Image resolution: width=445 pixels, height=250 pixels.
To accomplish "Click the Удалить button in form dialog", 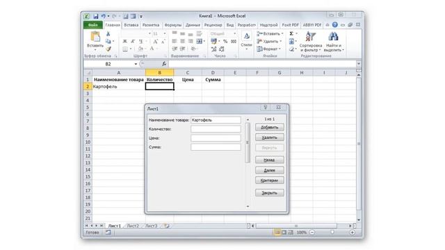I will coord(269,137).
